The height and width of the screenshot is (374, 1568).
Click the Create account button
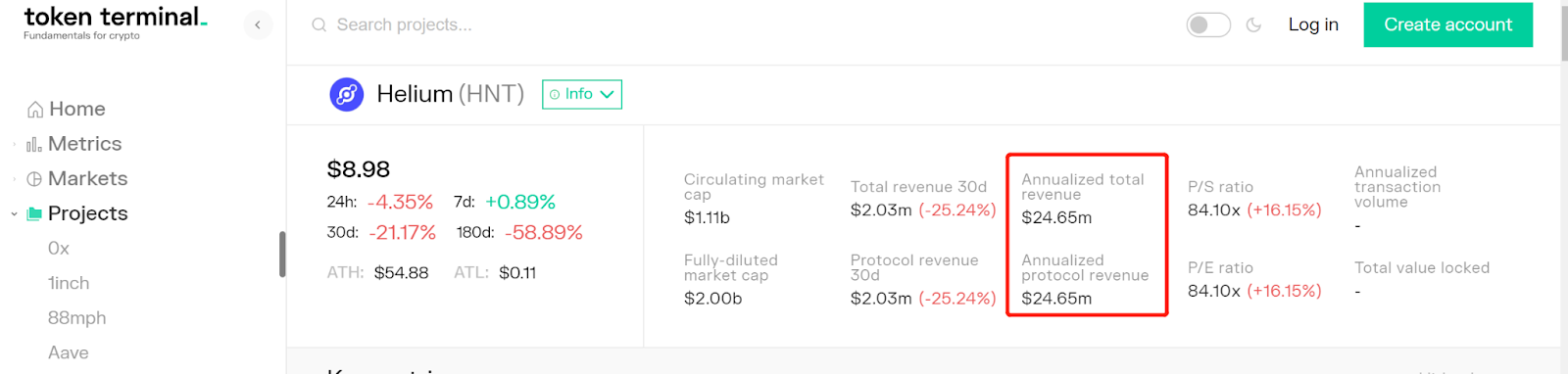pos(1448,24)
